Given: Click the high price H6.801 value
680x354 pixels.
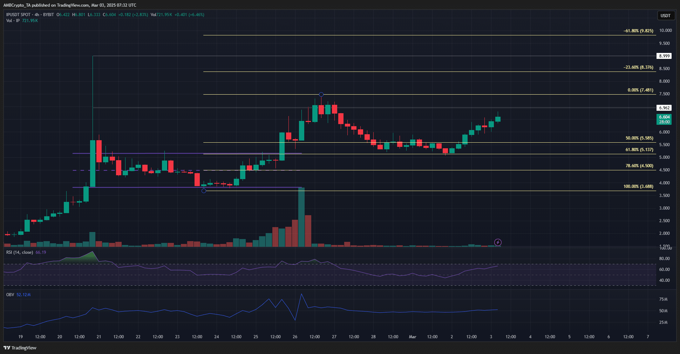Looking at the screenshot, I should point(79,15).
